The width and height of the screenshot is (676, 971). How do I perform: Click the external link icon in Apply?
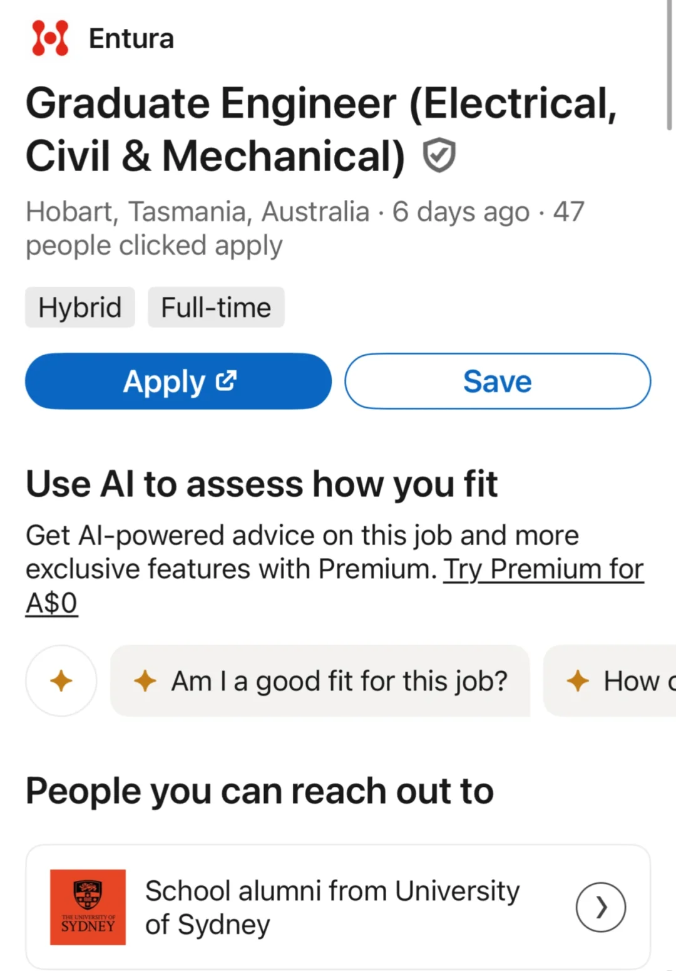tap(226, 380)
